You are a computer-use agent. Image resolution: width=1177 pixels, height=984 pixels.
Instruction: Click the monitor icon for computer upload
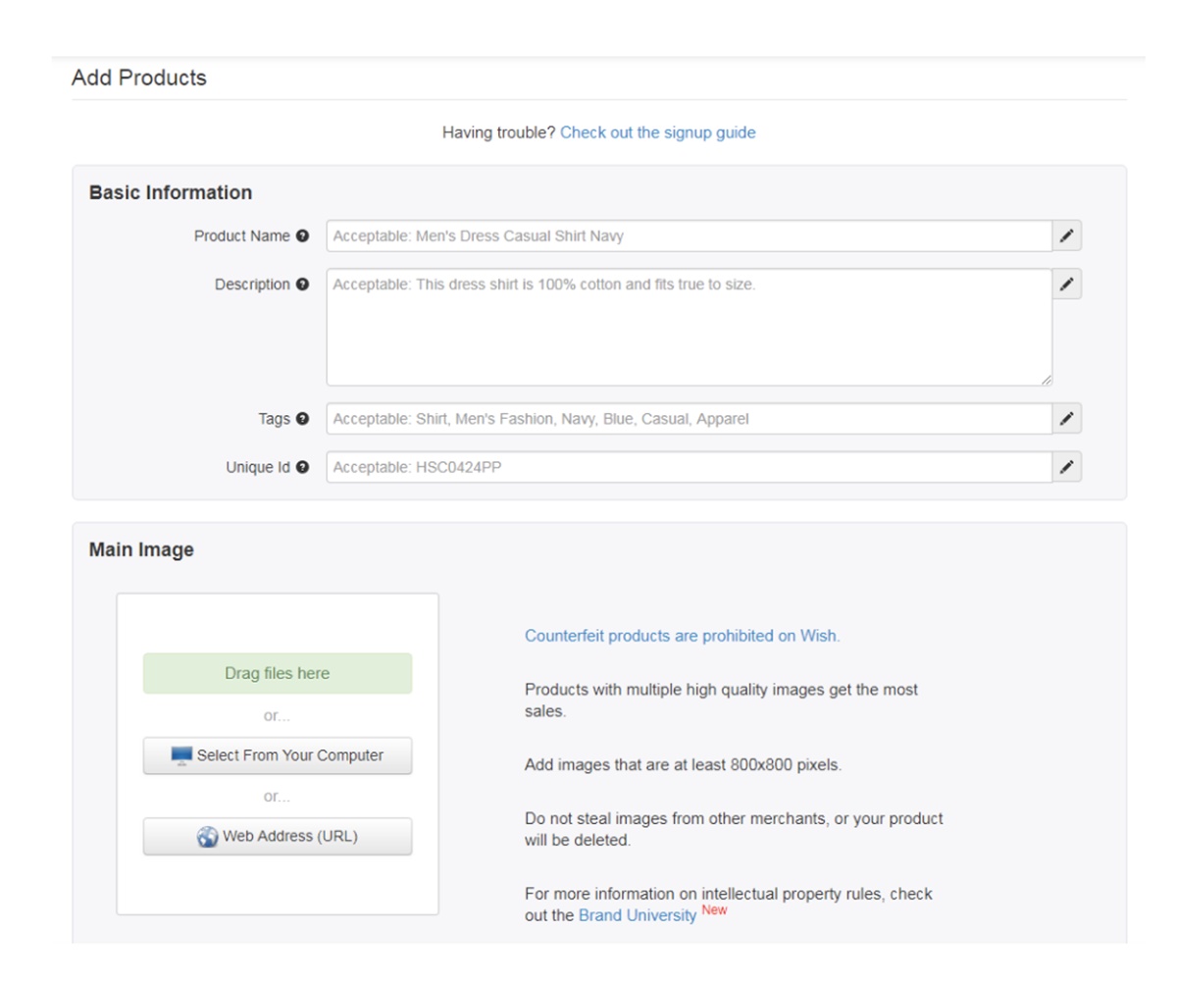pyautogui.click(x=181, y=756)
